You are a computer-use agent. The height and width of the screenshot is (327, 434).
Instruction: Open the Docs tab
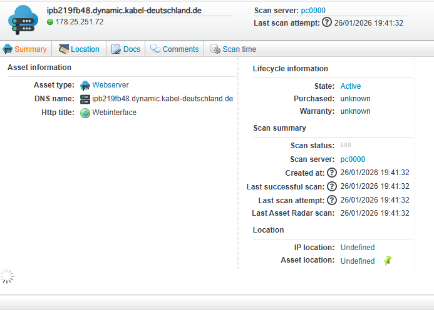(132, 49)
